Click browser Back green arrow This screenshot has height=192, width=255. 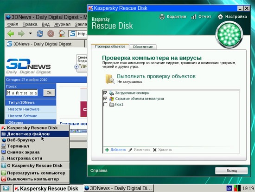(x=11, y=33)
